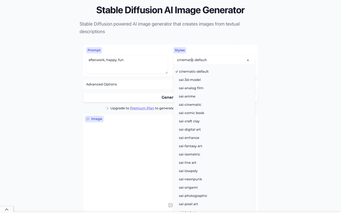Click the sparkle icon beside Upgrade text
Image resolution: width=341 pixels, height=213 pixels.
pos(107,108)
